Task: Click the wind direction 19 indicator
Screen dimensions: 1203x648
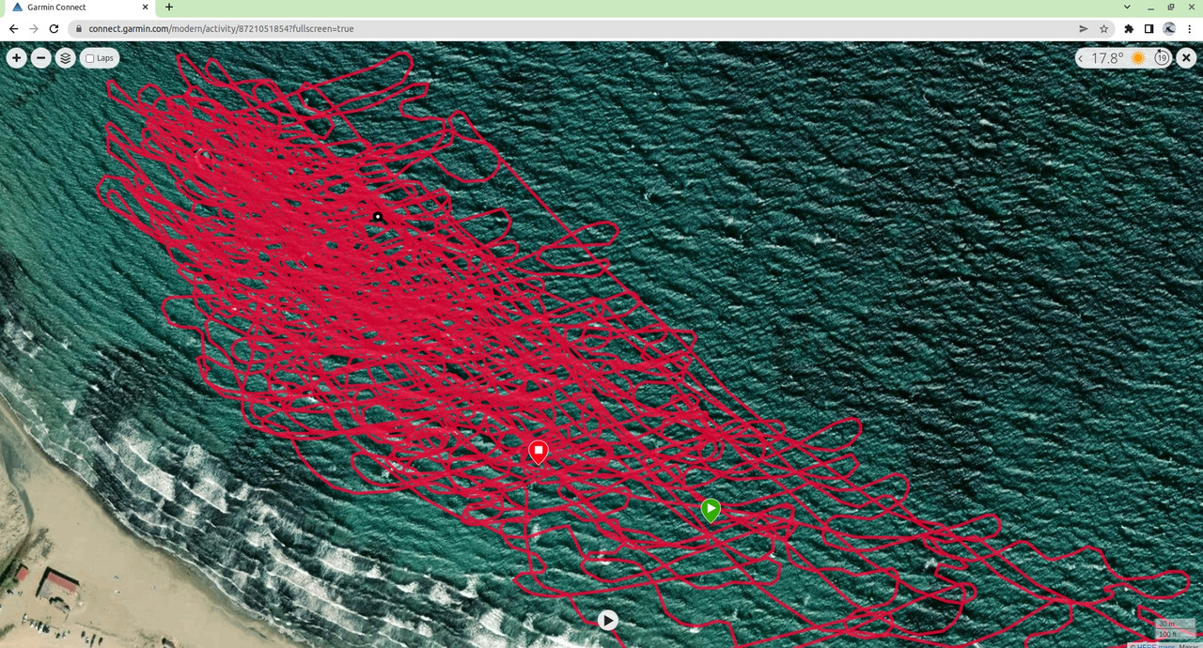Action: click(x=1162, y=58)
